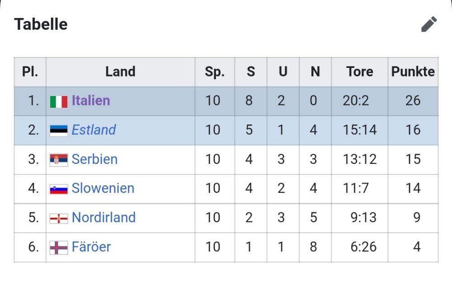Open the Slowenien link
This screenshot has height=283, width=452.
click(x=103, y=188)
